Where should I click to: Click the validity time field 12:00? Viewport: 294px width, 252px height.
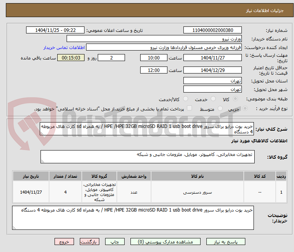pyautogui.click(x=154, y=70)
